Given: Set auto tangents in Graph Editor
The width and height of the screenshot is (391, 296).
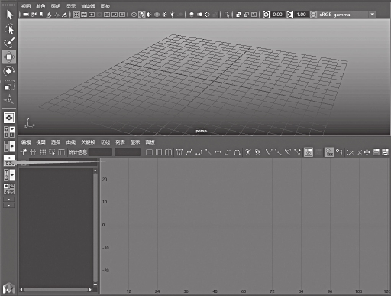Looking at the screenshot, I should (x=179, y=152).
